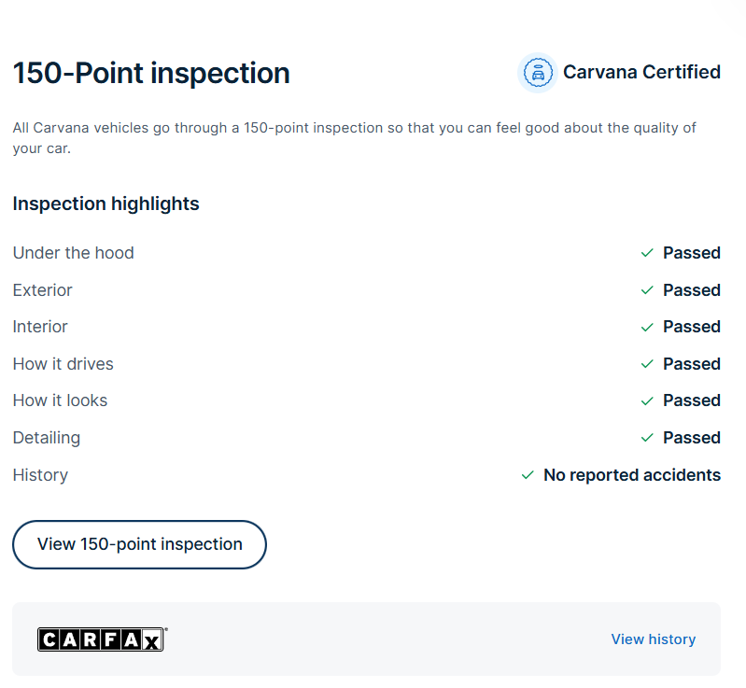
Task: Click the CARFAX logo
Action: point(102,639)
